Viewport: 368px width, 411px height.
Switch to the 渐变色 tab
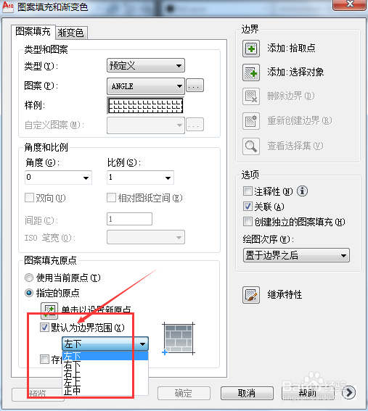(71, 33)
